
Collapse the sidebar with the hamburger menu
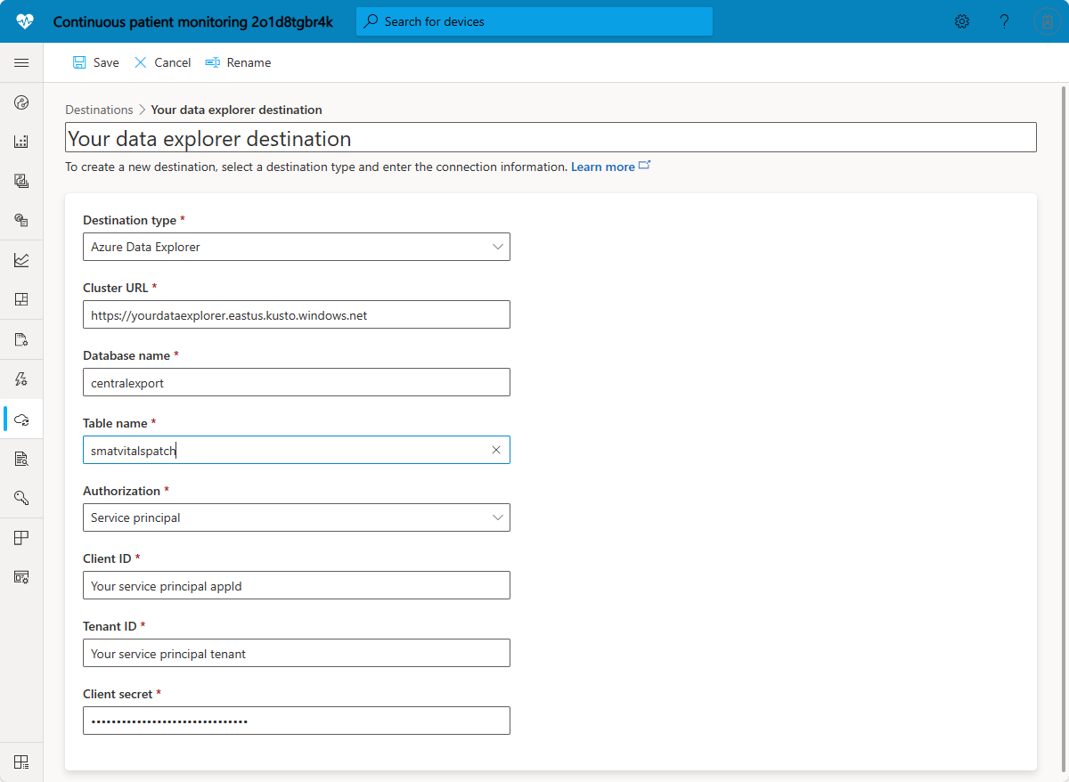(x=21, y=62)
